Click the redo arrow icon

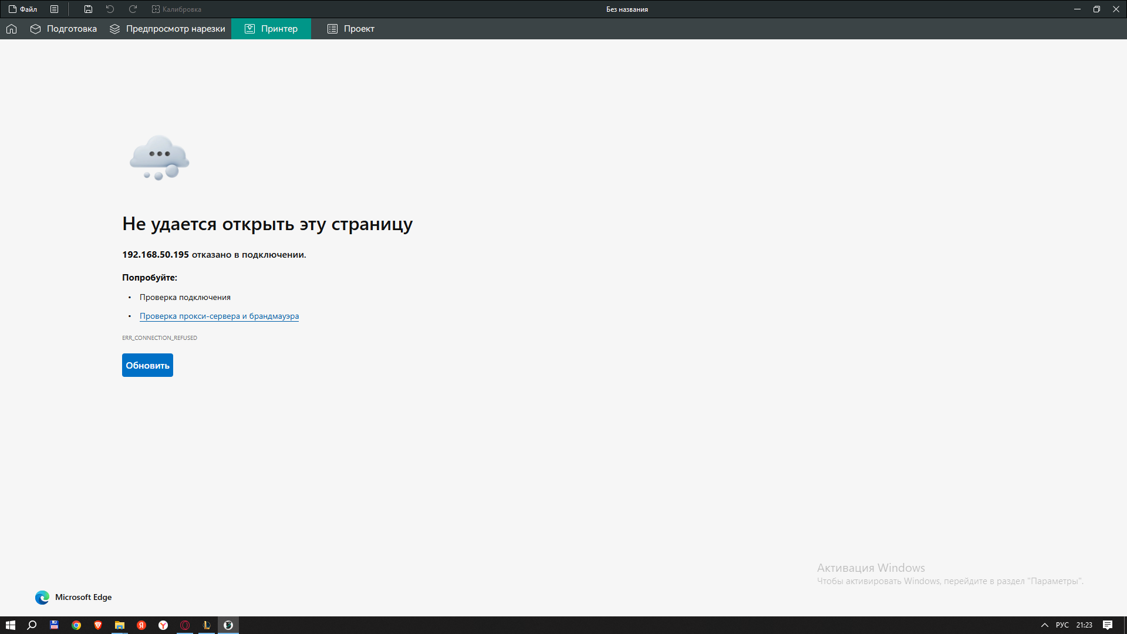tap(133, 9)
